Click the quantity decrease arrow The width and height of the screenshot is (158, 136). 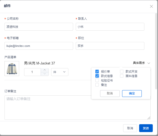coord(45,74)
